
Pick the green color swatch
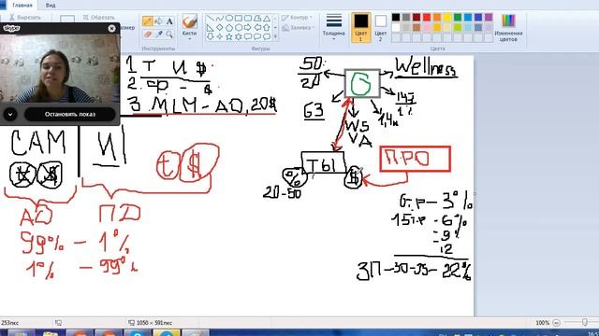tap(458, 17)
